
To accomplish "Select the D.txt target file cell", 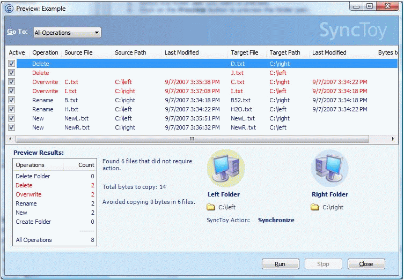I will 238,64.
